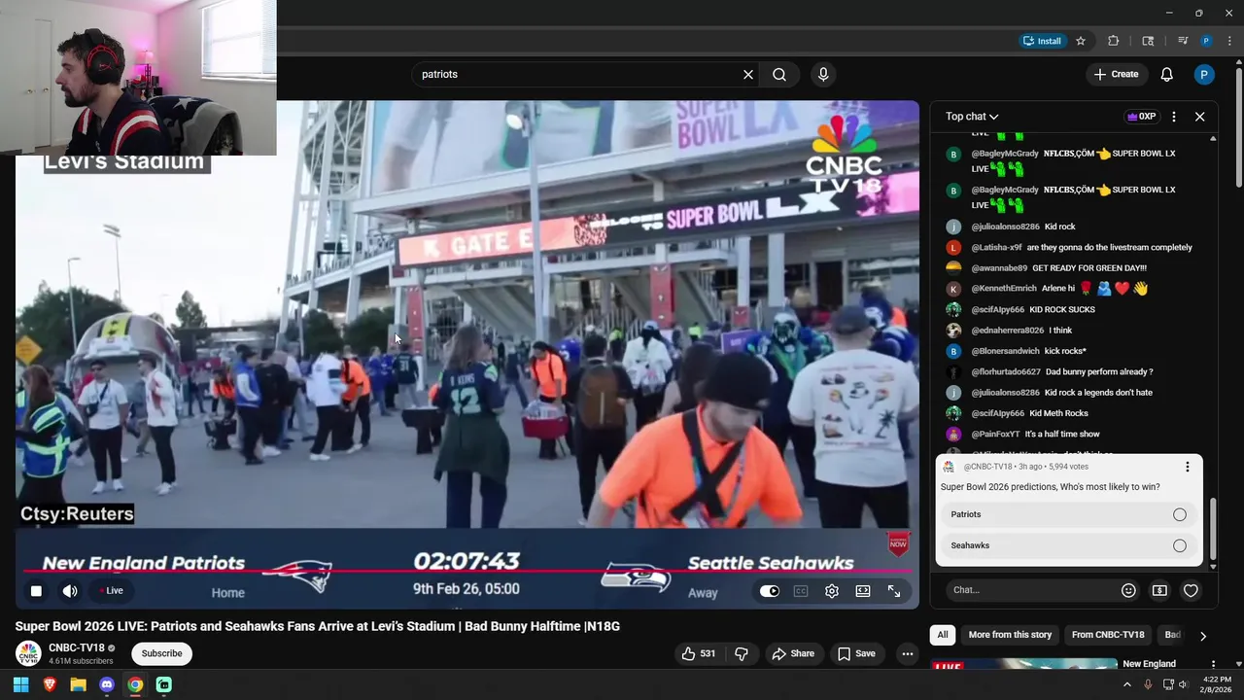Click the video title text
Viewport: 1244px width, 700px height.
(x=317, y=626)
